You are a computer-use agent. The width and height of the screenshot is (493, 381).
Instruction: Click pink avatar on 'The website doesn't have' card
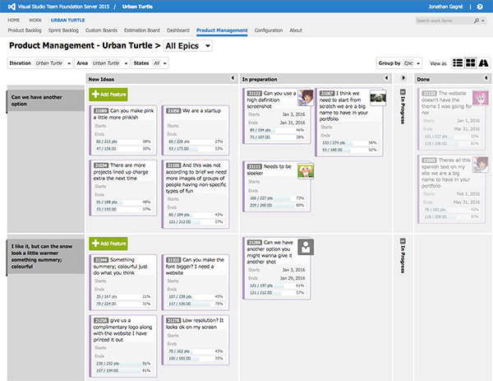[x=481, y=98]
